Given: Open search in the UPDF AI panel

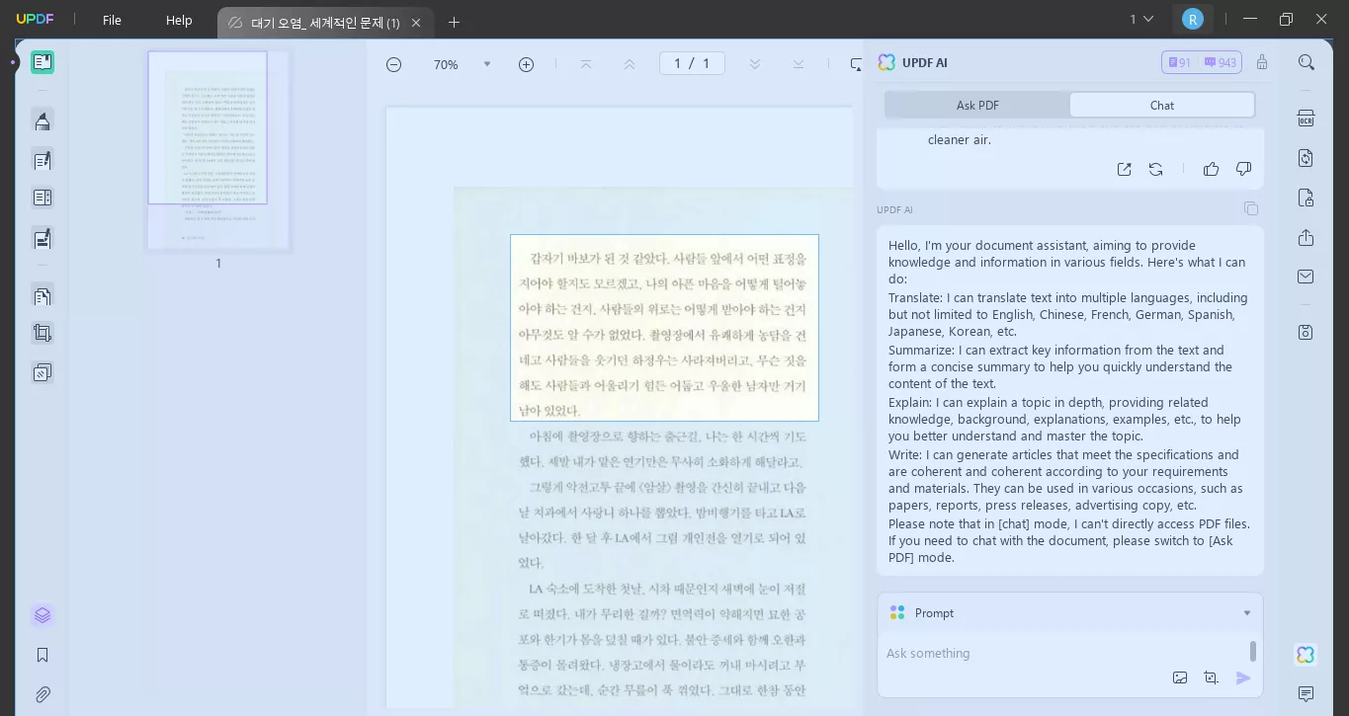Looking at the screenshot, I should pos(1307,61).
